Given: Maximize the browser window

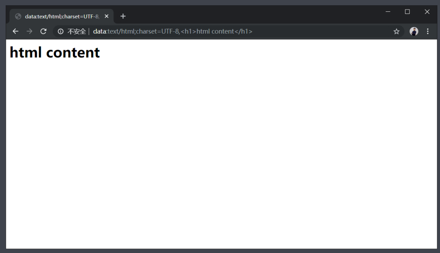Looking at the screenshot, I should point(407,12).
